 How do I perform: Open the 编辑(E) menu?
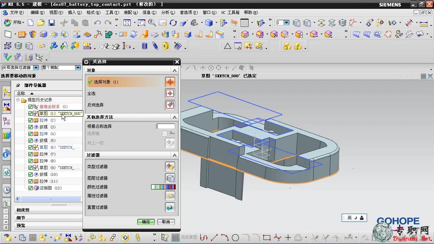coord(37,13)
